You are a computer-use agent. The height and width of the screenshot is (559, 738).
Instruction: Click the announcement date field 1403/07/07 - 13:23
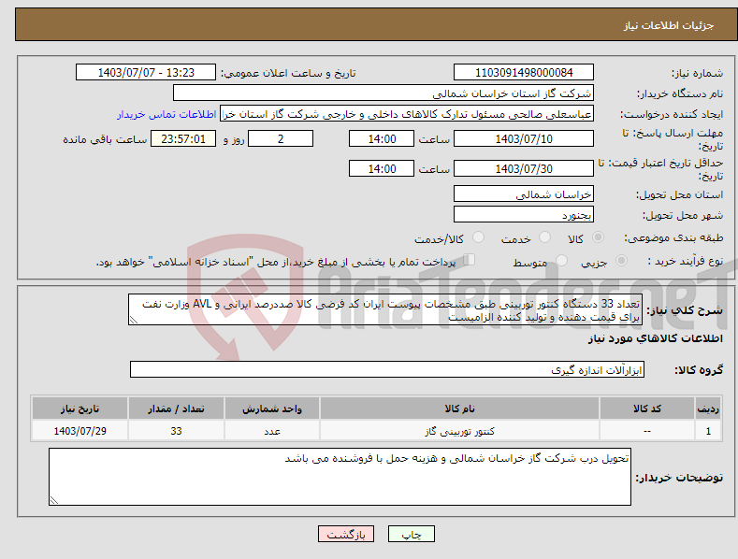tap(146, 73)
